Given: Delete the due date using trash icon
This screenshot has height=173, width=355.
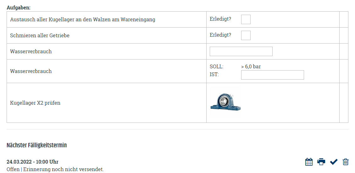Looking at the screenshot, I should 346,162.
